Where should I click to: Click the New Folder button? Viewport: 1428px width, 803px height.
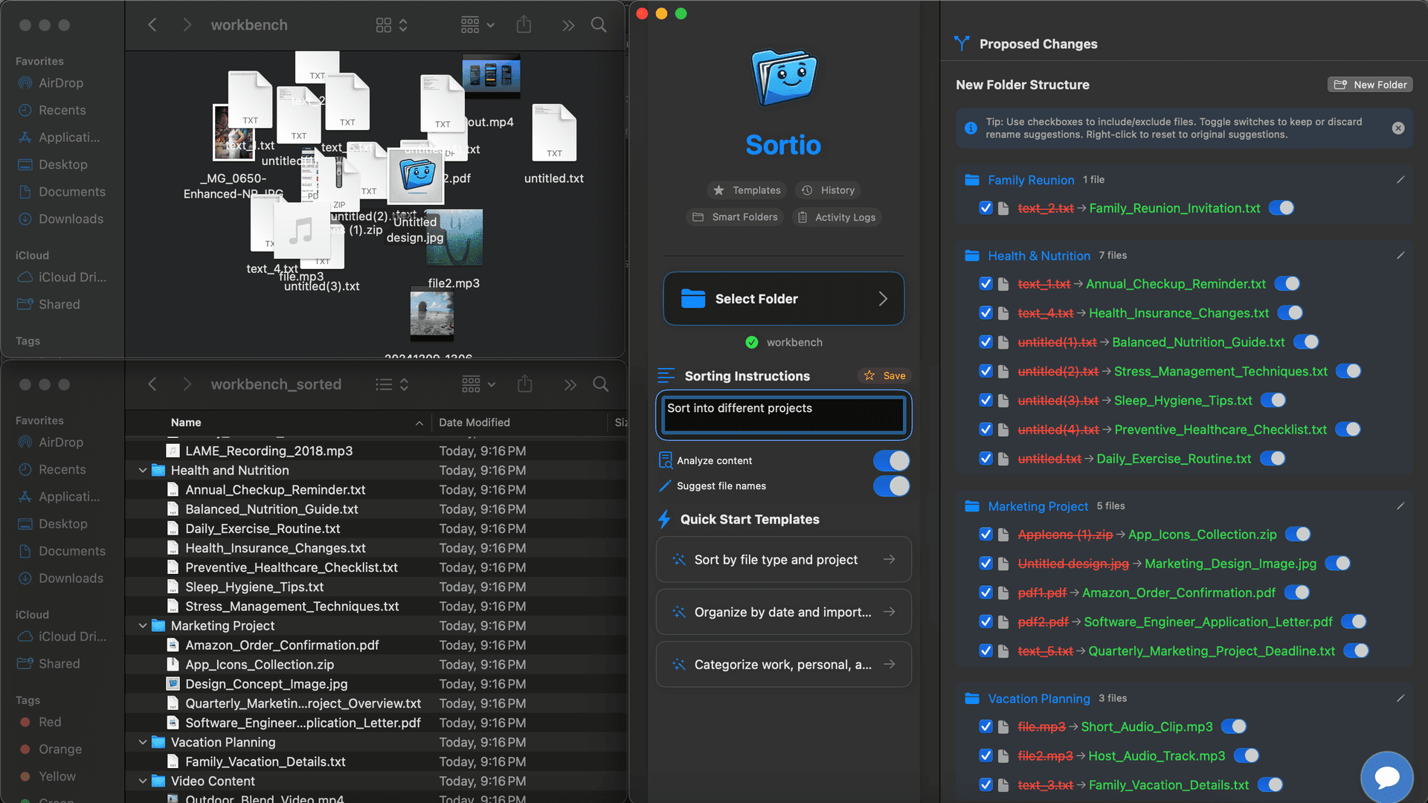(x=1370, y=85)
